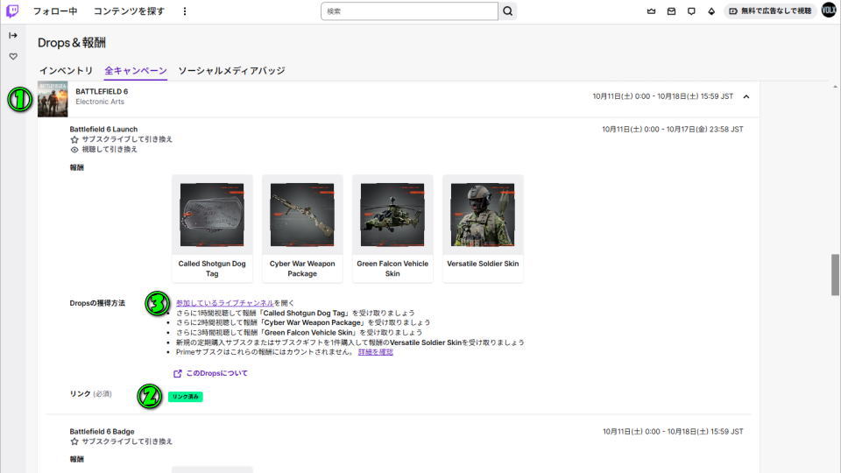This screenshot has height=473, width=841.
Task: Click the search magnifier button
Action: 507,11
